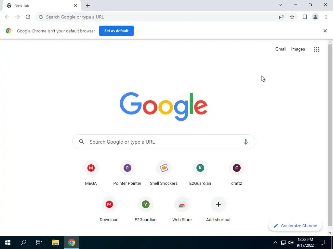The image size is (333, 249).
Task: Reload the page with the refresh icon
Action: (28, 17)
